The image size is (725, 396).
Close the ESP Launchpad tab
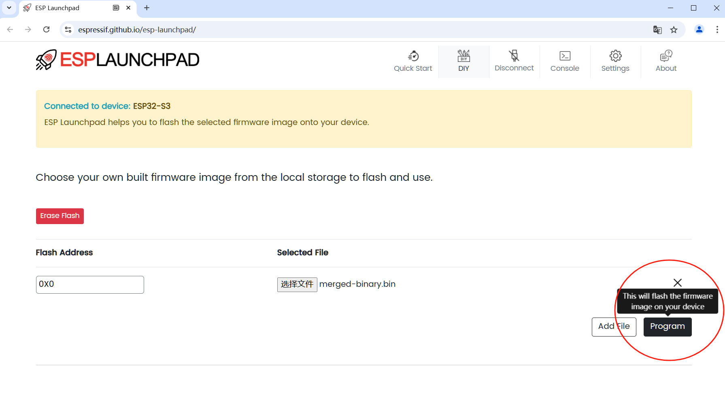128,8
